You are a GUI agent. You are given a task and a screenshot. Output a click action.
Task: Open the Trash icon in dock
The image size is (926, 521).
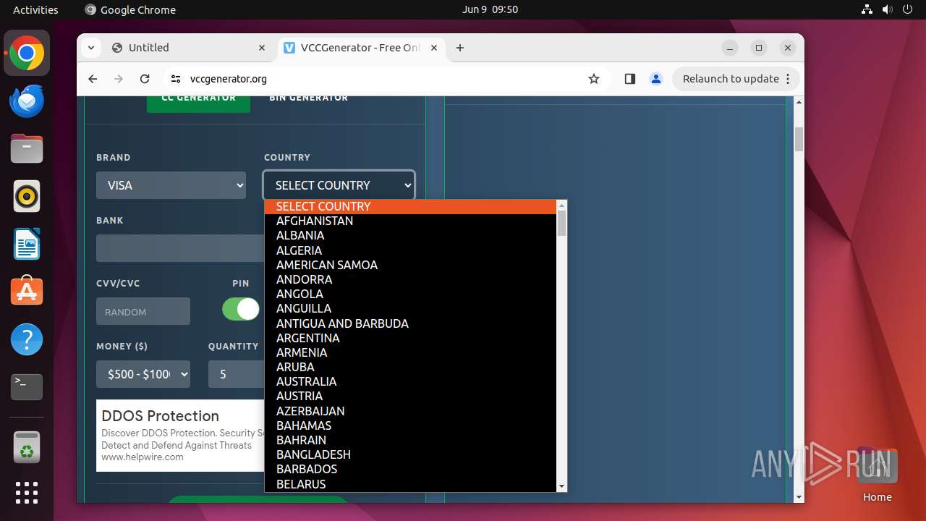coord(27,447)
